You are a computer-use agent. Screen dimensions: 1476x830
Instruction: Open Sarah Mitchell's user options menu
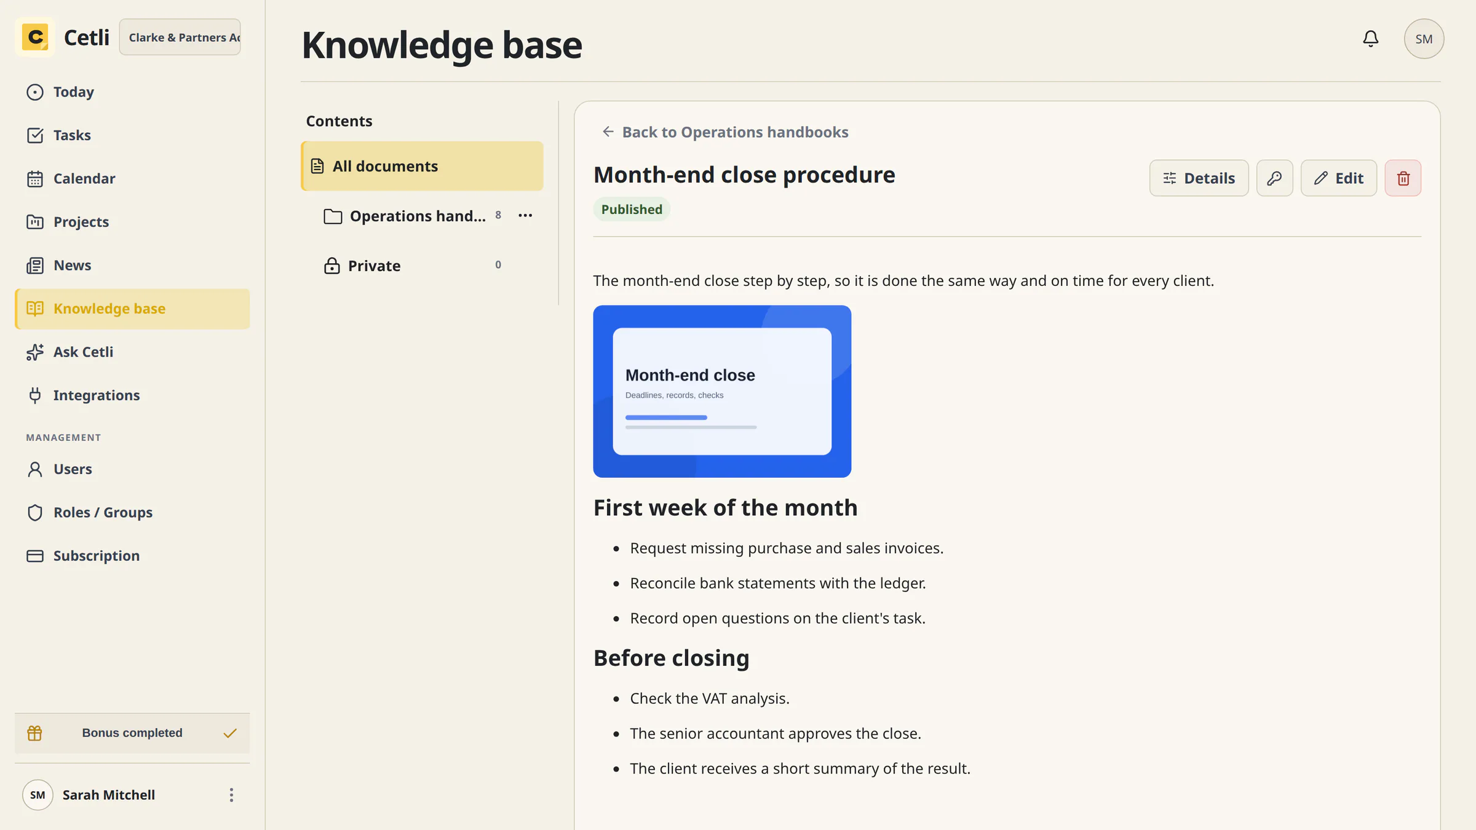point(231,795)
